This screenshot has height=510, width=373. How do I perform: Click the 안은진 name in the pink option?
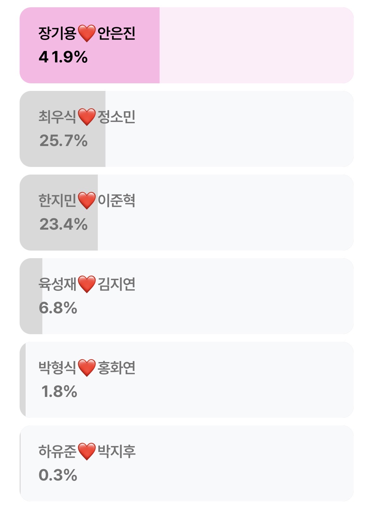tap(116, 33)
